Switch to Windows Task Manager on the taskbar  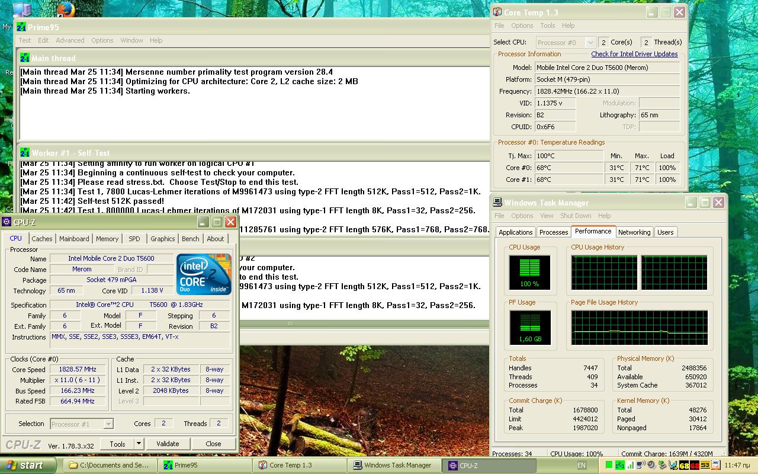[394, 465]
